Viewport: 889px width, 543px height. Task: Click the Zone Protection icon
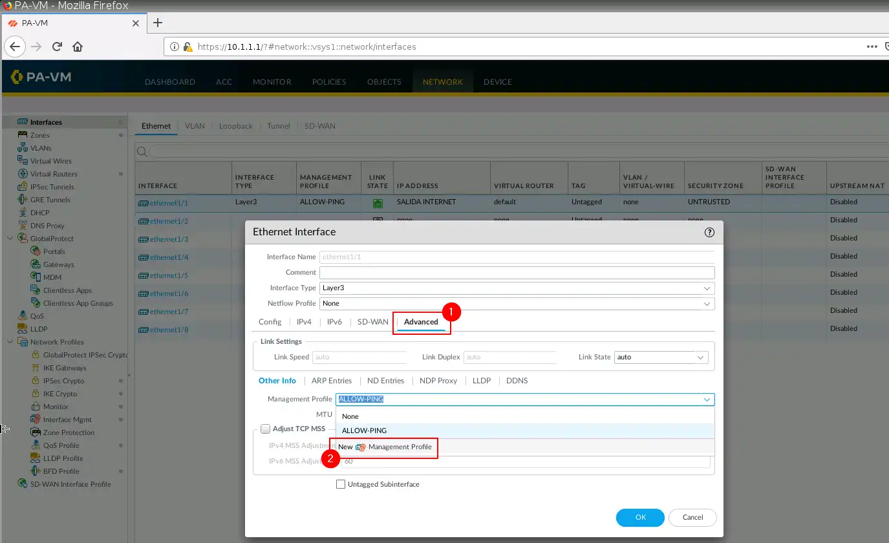click(x=36, y=432)
